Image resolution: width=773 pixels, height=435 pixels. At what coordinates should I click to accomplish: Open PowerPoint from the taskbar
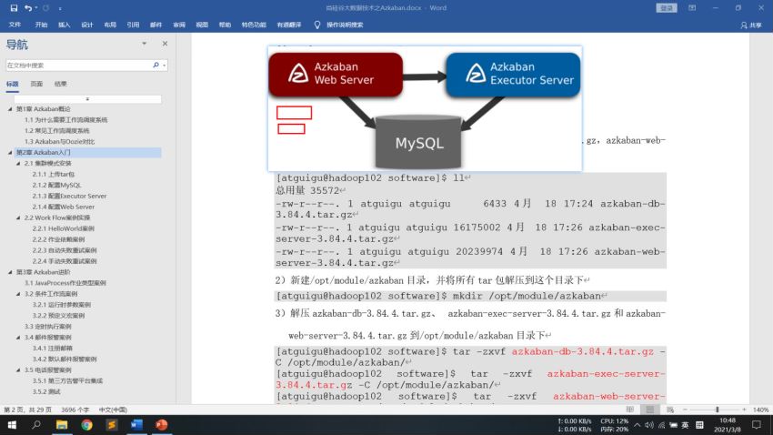pyautogui.click(x=162, y=425)
